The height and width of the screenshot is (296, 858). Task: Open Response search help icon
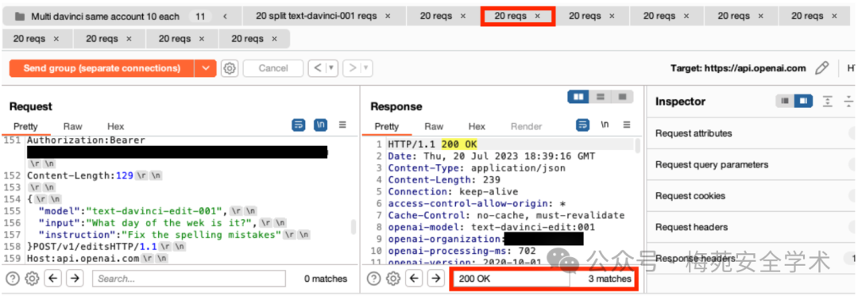click(x=373, y=279)
